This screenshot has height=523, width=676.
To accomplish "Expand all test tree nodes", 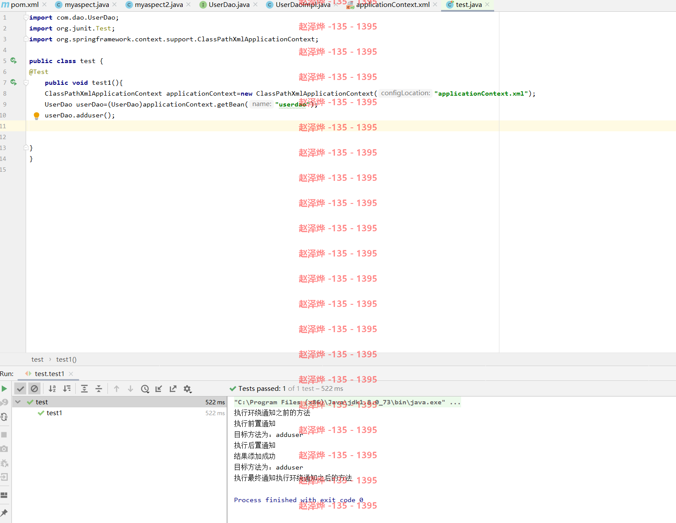I will [84, 389].
